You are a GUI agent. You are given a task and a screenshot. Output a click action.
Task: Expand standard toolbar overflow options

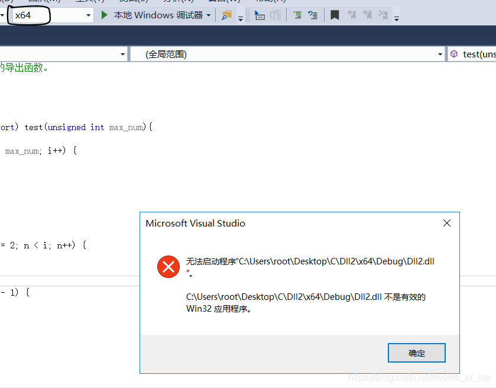tap(241, 19)
